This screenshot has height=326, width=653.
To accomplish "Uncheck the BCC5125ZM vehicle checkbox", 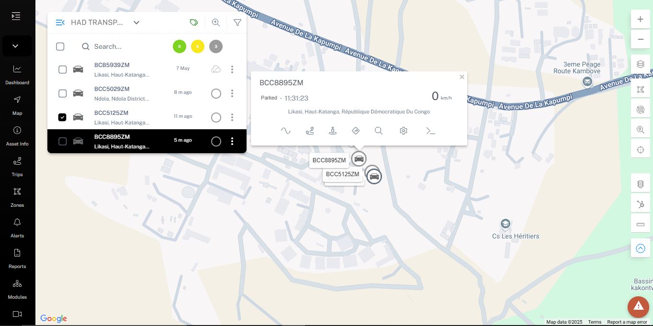I will (62, 117).
